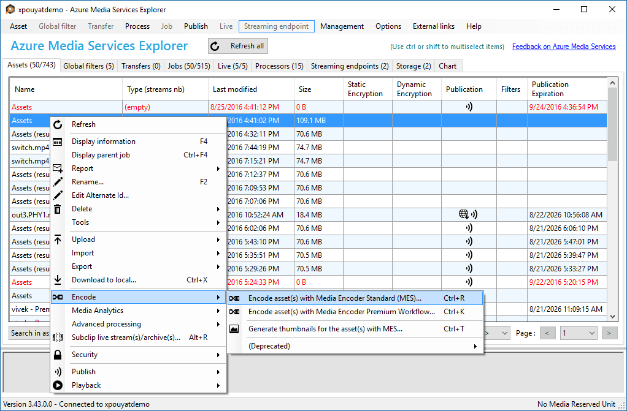Sort by the Last modified column header
627x411 pixels.
point(251,89)
